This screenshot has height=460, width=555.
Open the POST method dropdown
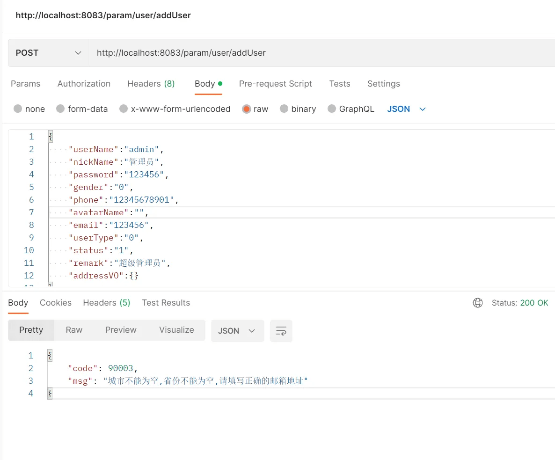[x=49, y=53]
